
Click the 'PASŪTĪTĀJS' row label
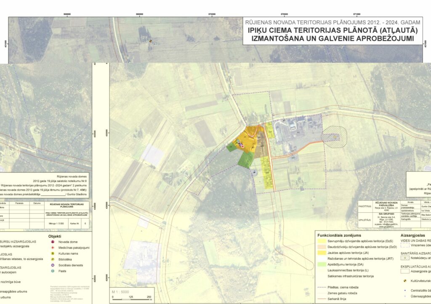coord(365,206)
